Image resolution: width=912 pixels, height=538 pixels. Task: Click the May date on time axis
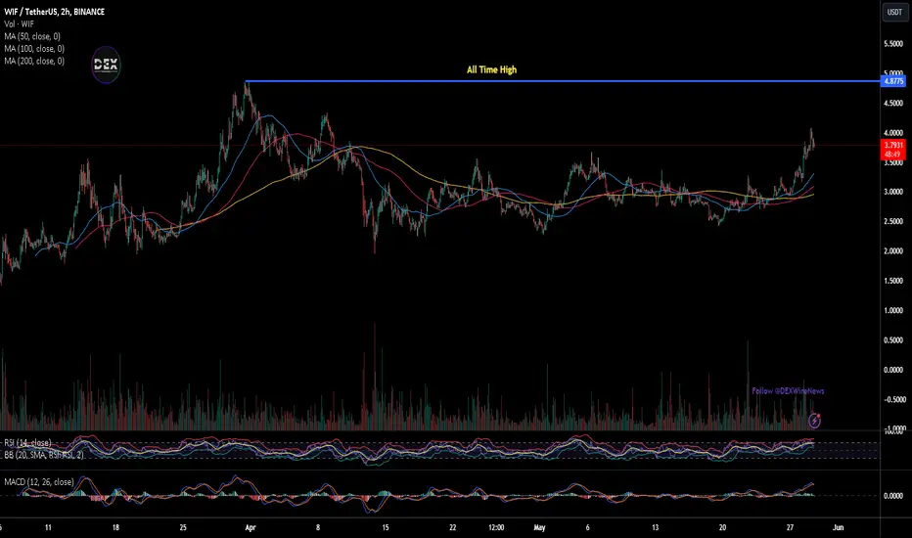pos(539,527)
